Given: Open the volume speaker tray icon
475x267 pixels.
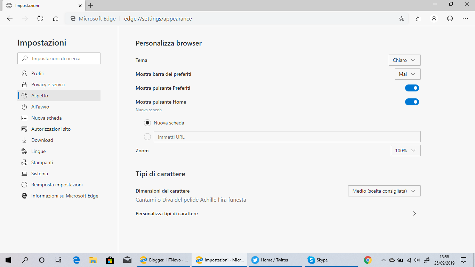Looking at the screenshot, I should [417, 260].
